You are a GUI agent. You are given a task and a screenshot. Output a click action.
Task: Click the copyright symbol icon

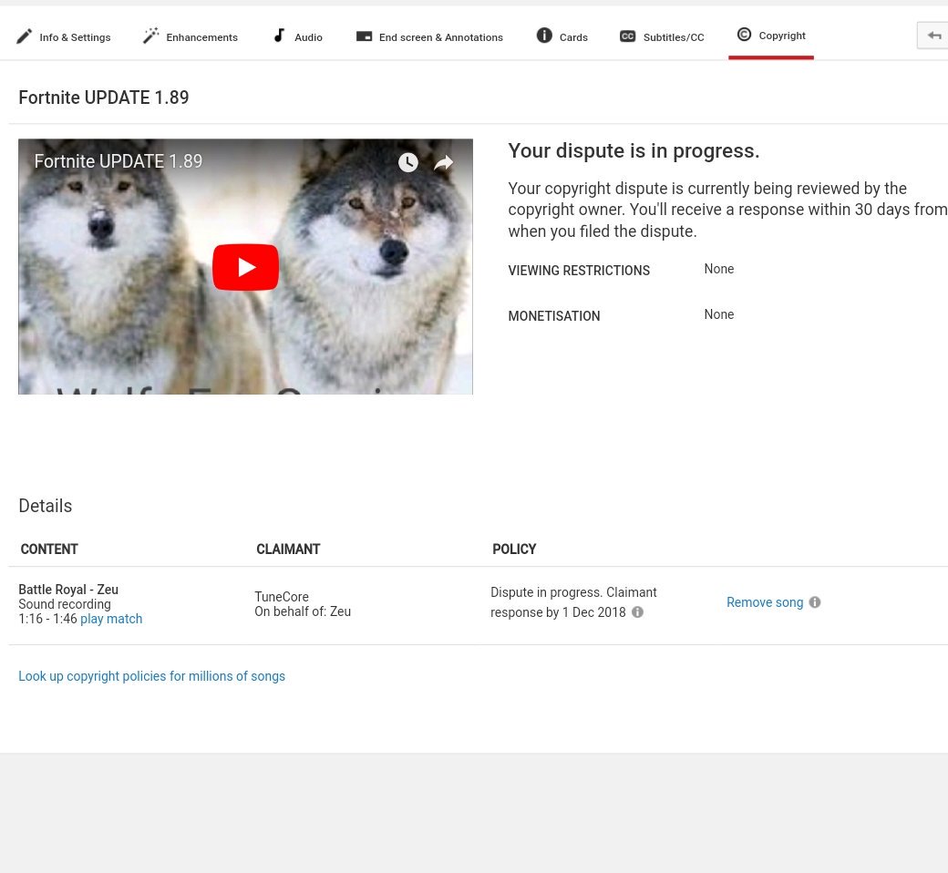point(744,35)
